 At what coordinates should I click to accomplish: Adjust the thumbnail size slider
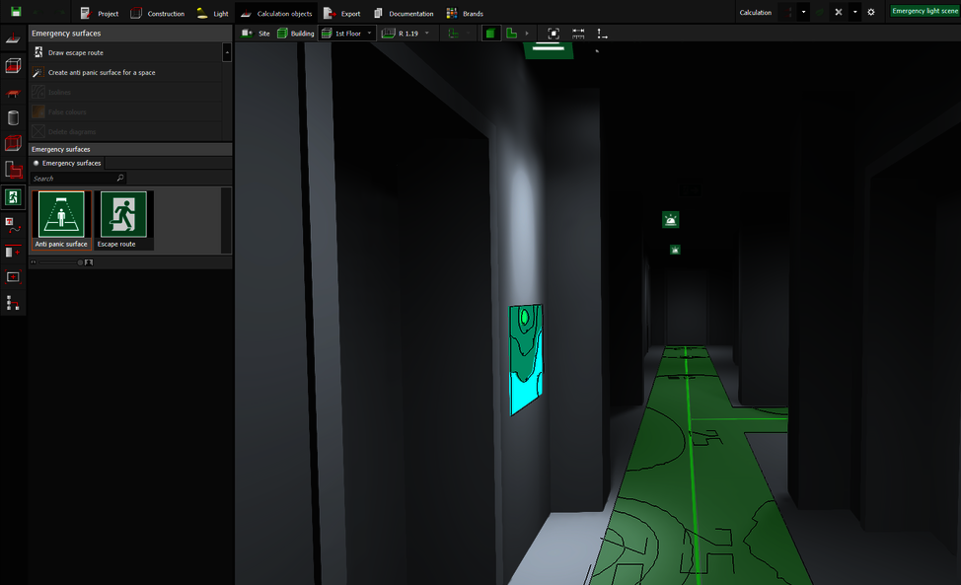(x=79, y=262)
